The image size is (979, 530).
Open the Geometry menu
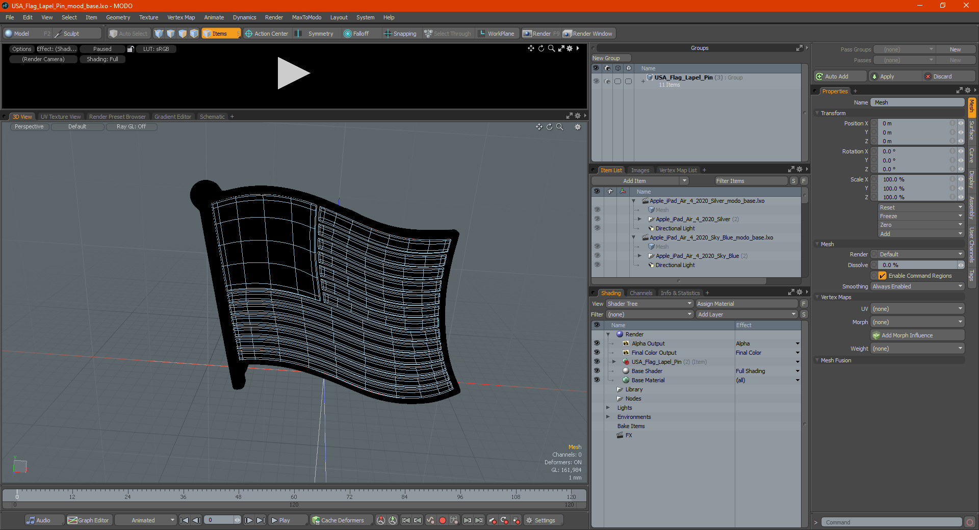tap(118, 17)
